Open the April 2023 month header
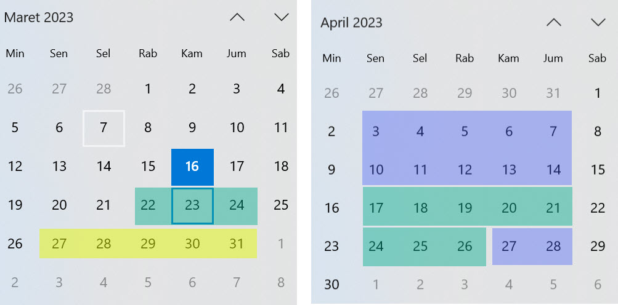The image size is (618, 305). pos(351,23)
